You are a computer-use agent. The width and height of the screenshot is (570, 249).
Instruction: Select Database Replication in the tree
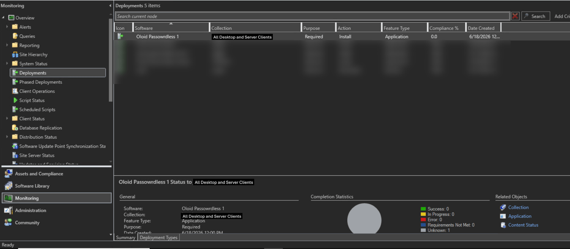click(41, 128)
